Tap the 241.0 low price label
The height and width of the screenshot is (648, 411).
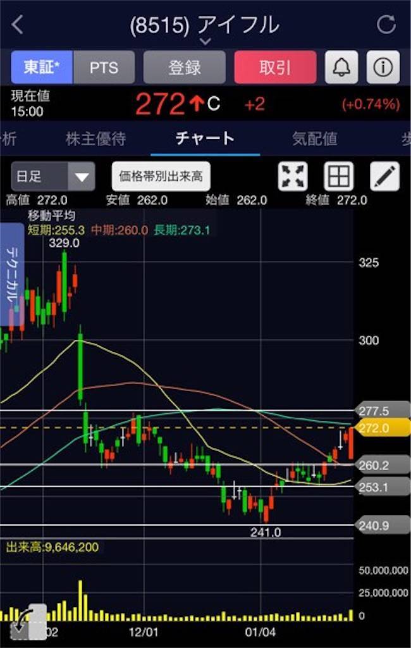pyautogui.click(x=266, y=532)
